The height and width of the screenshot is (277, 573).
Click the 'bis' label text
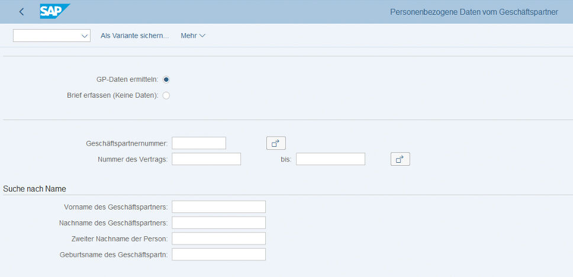(x=286, y=159)
